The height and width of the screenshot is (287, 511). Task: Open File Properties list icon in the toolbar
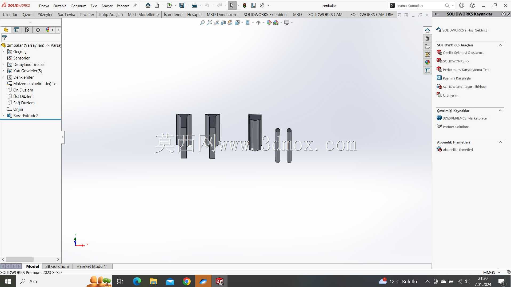pos(253,5)
